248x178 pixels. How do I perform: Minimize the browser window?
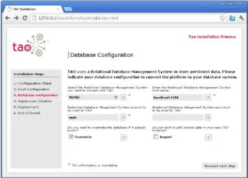pyautogui.click(x=223, y=3)
